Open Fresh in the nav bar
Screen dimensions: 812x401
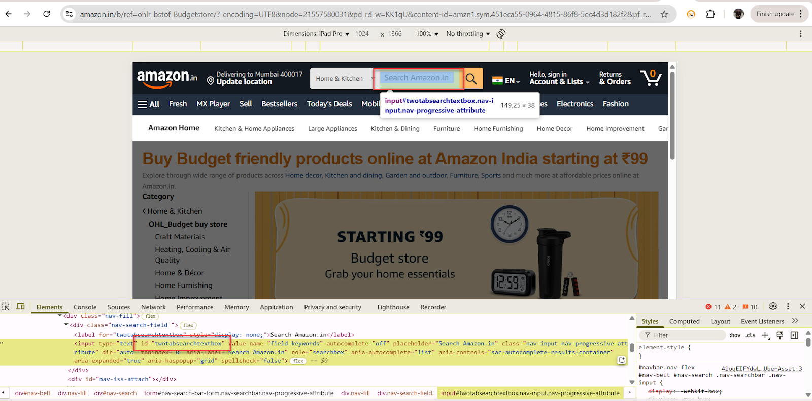click(x=178, y=104)
